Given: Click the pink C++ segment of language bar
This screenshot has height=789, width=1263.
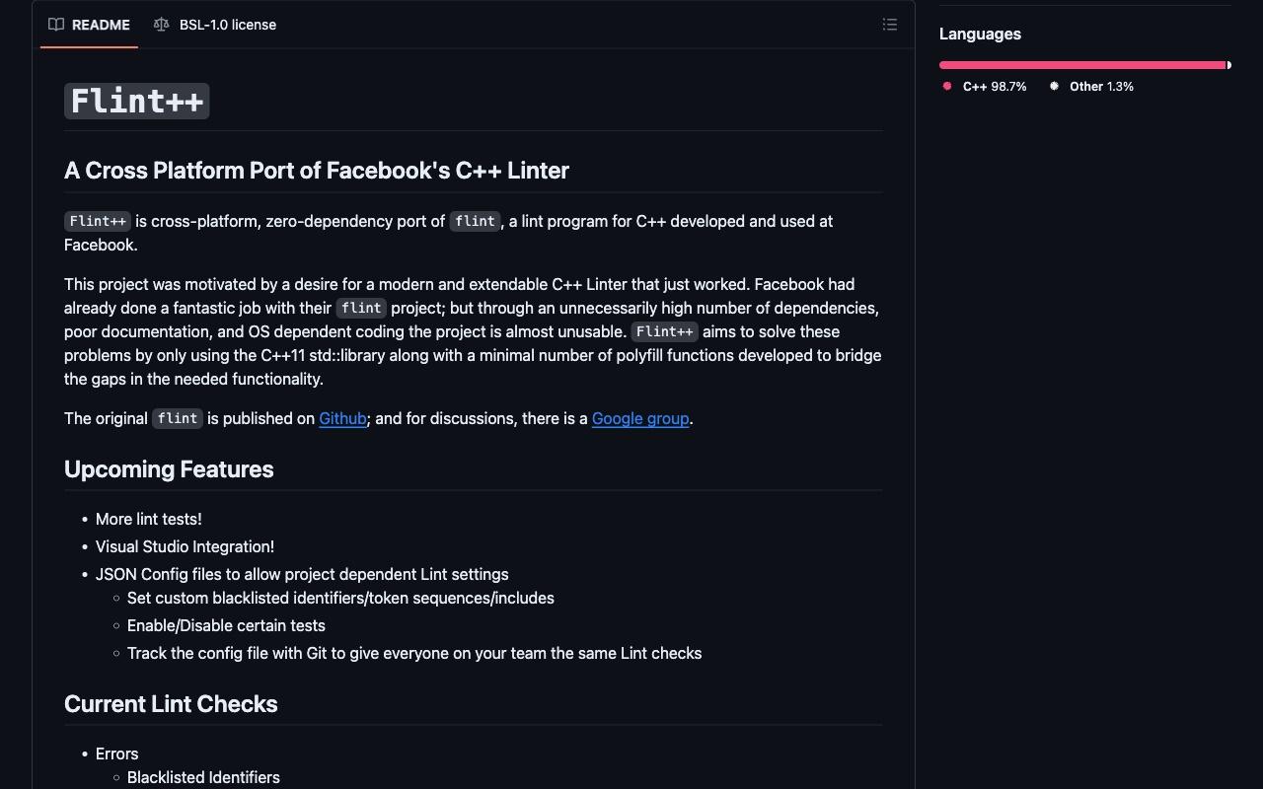Looking at the screenshot, I should click(1082, 65).
